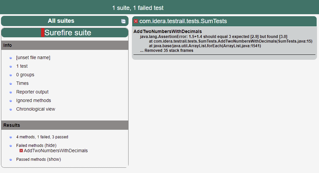Hide the failed methods list
Image resolution: width=319 pixels, height=173 pixels.
click(50, 145)
